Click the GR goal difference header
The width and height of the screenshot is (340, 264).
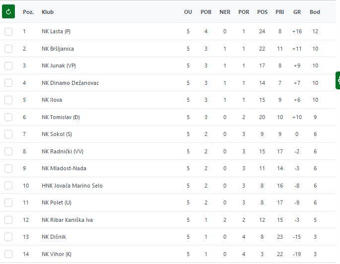pos(297,12)
